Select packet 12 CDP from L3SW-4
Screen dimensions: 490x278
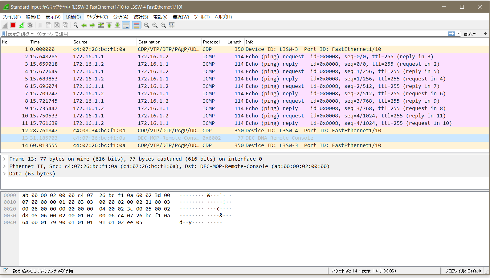(245, 130)
